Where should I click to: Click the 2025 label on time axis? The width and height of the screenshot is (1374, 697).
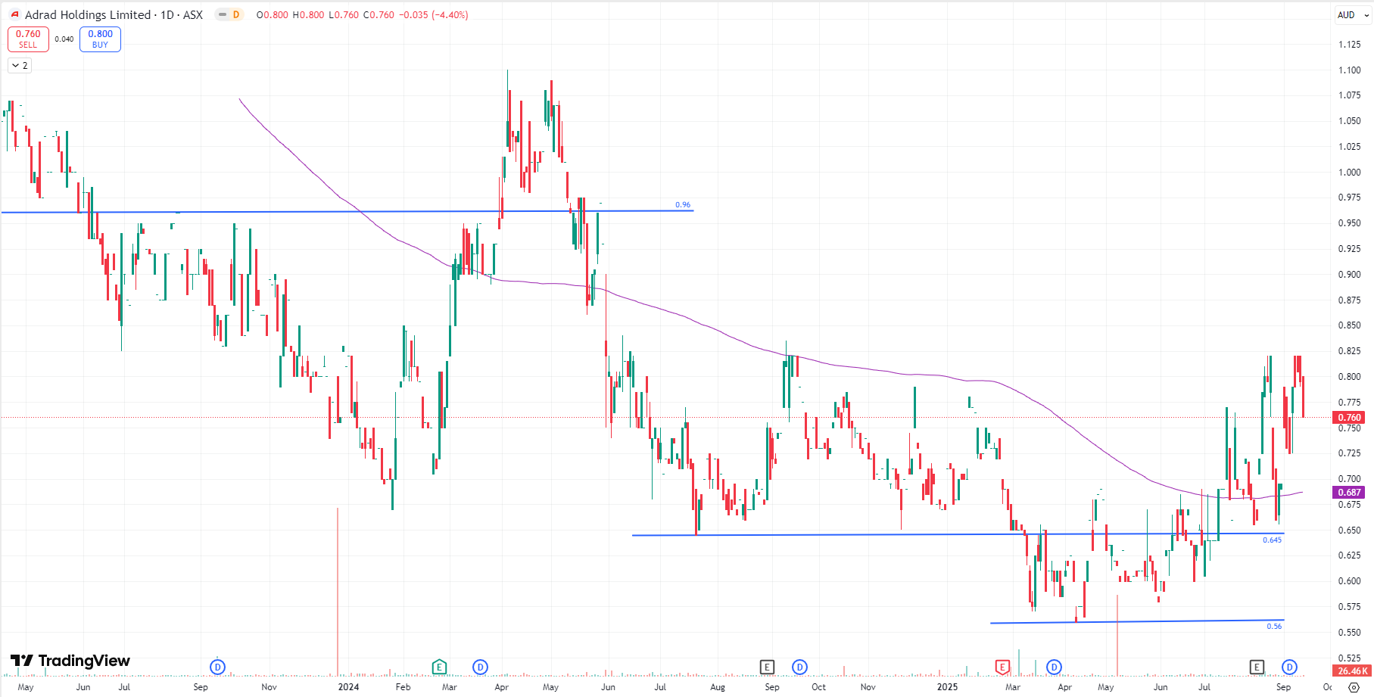[x=947, y=687]
